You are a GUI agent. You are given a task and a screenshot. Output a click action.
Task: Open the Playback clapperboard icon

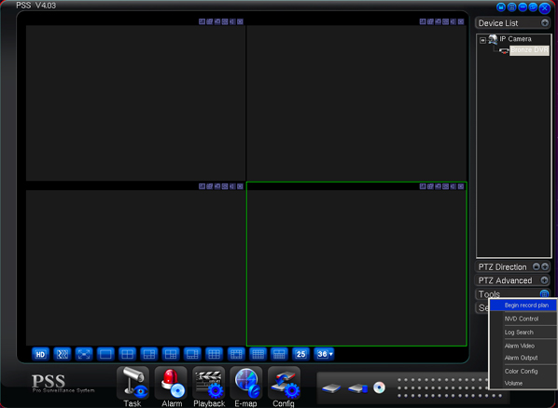point(209,383)
